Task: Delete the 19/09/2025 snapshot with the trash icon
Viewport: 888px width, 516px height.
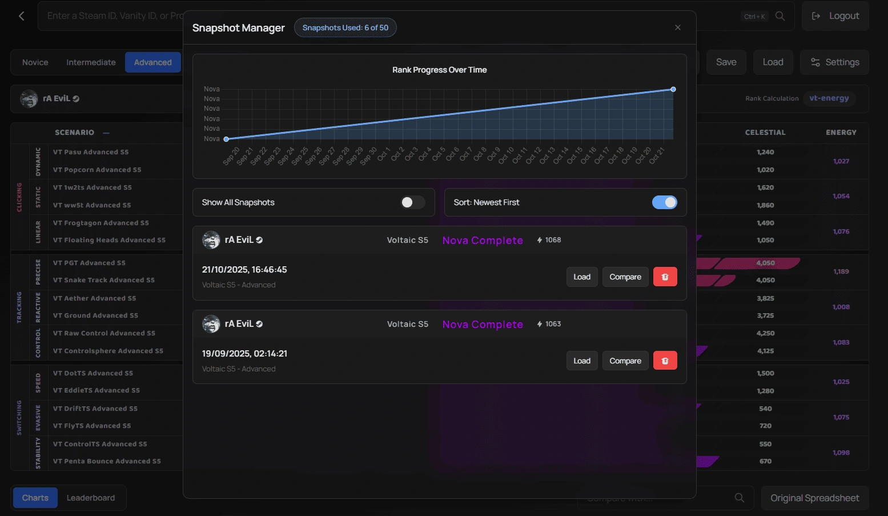Action: click(665, 361)
